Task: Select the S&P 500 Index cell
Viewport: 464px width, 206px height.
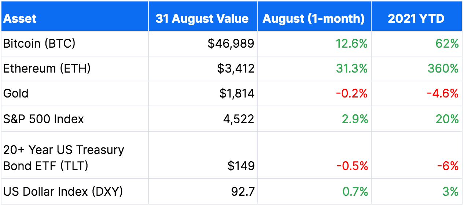Action: click(75, 119)
